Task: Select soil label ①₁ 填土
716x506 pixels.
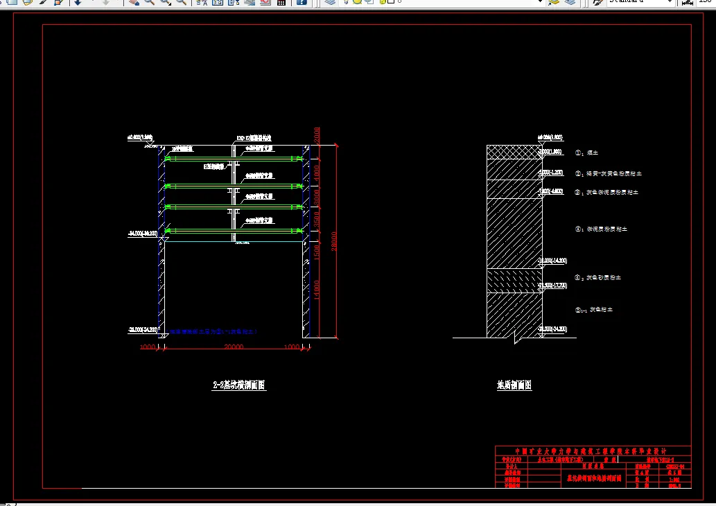Action: point(587,153)
